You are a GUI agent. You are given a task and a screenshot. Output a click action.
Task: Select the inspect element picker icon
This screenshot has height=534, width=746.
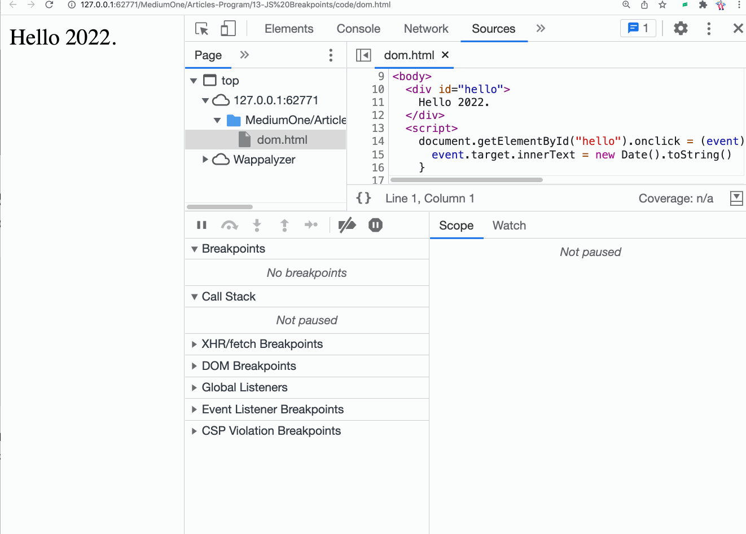pyautogui.click(x=201, y=29)
